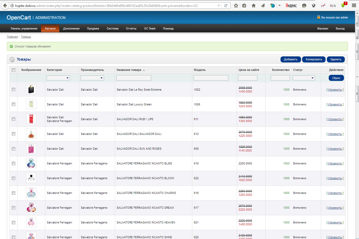Open the Отчеты menu
The image size is (359, 239).
pos(131,28)
